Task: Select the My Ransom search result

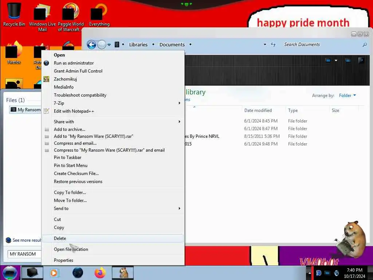Action: point(25,110)
